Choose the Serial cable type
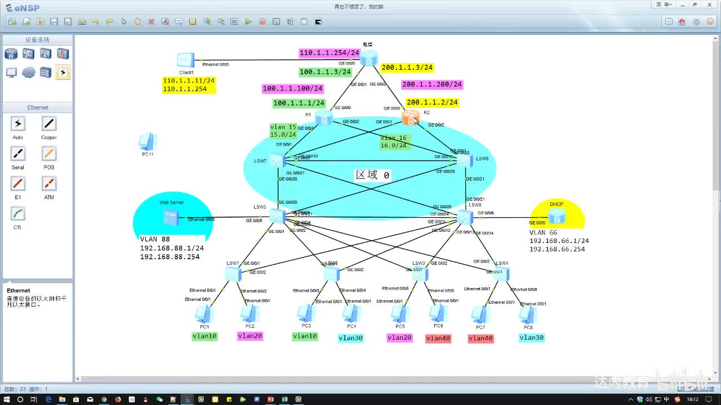Image resolution: width=721 pixels, height=405 pixels. [18, 154]
